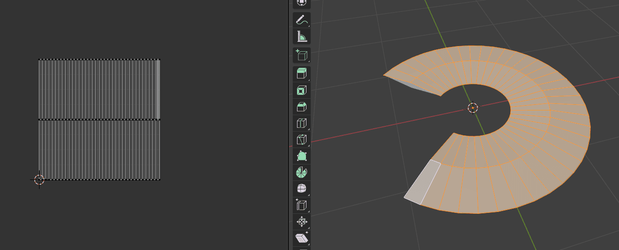Pick the Edge Slide tool

(x=302, y=205)
